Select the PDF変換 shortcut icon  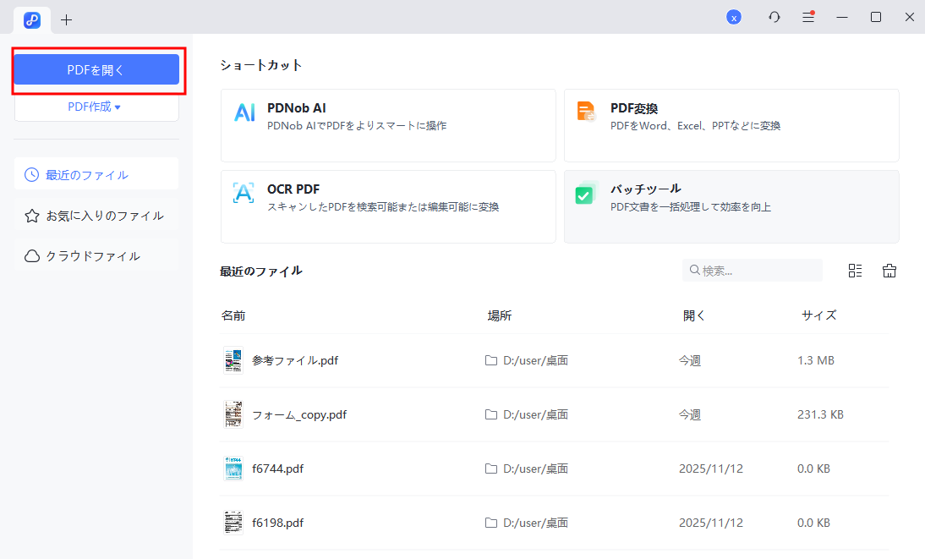pos(586,110)
